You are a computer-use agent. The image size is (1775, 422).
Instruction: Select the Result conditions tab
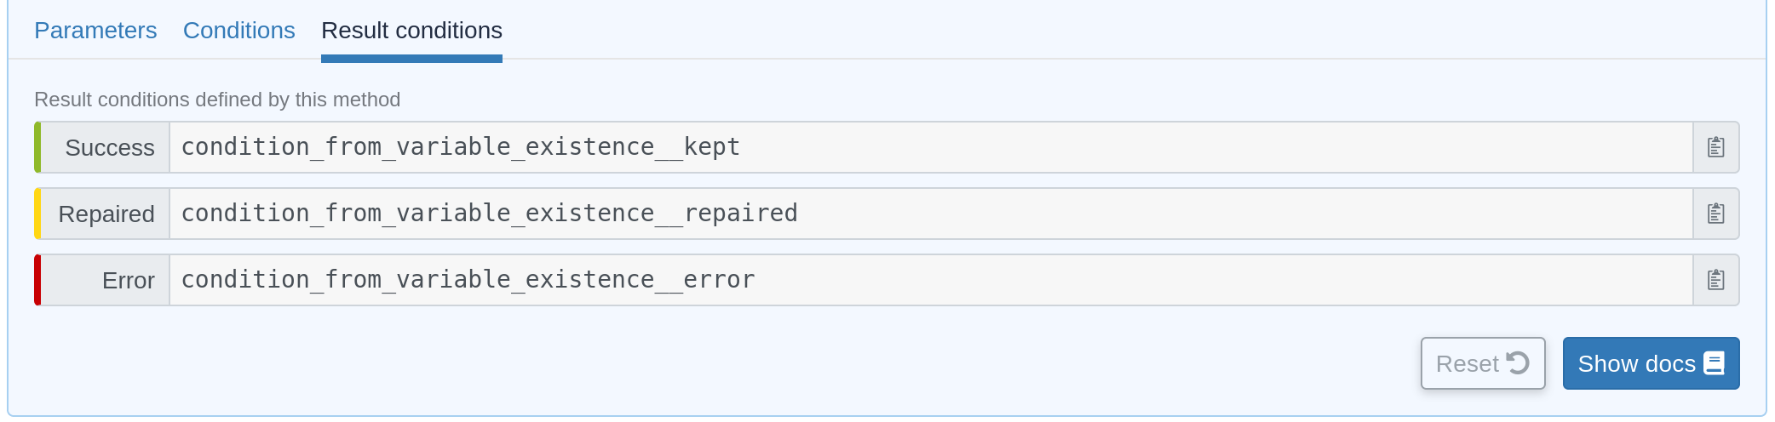pyautogui.click(x=411, y=31)
